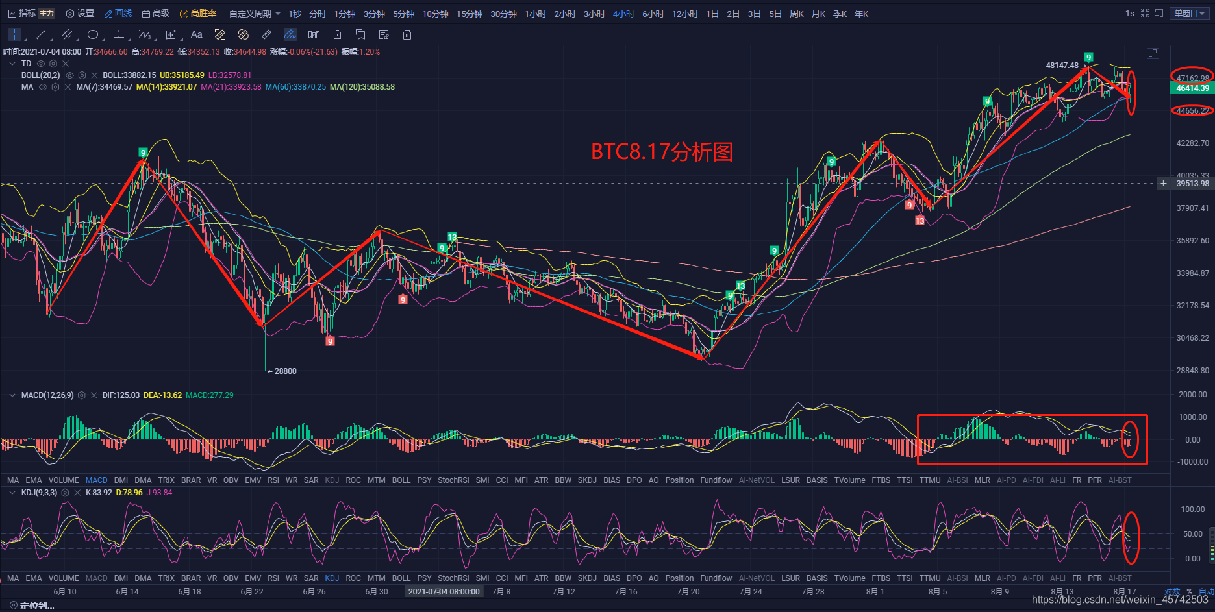Screen dimensions: 1215x612
Task: Select the crosshair cursor tool
Action: pyautogui.click(x=14, y=34)
